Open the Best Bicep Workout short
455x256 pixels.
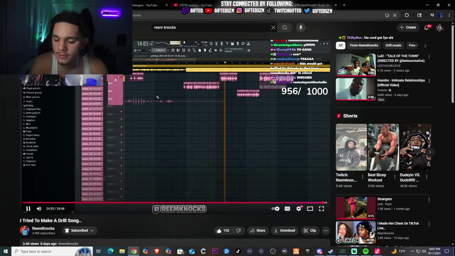[x=383, y=147]
